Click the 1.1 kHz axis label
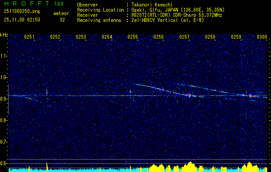This screenshot has width=271, height=172. (4, 56)
